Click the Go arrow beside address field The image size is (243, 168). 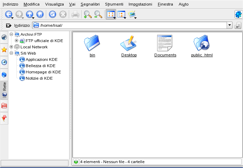coord(238,25)
